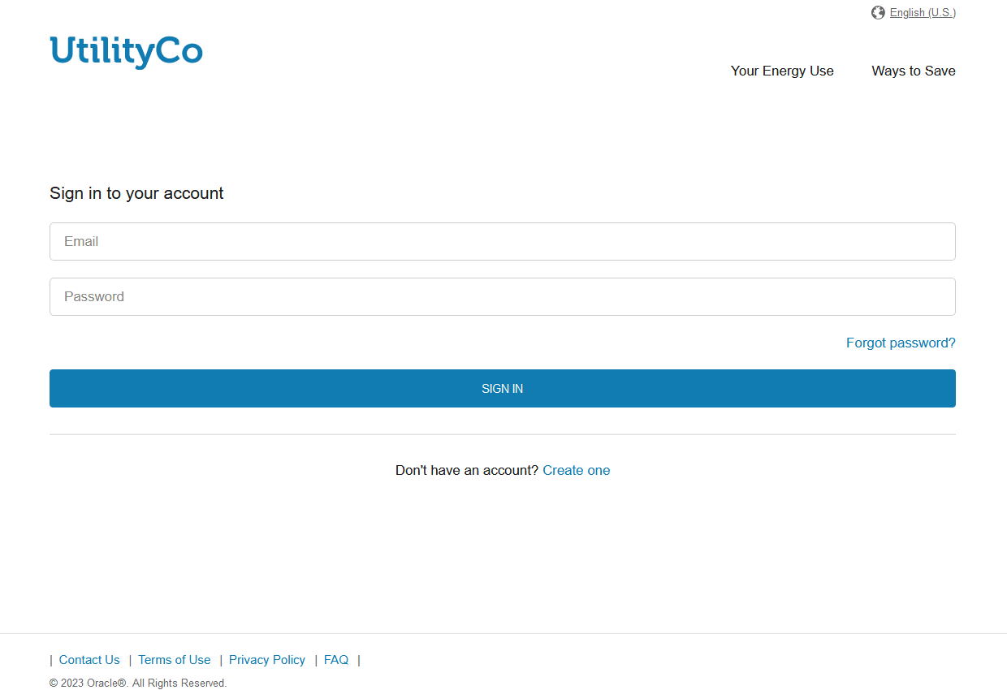The width and height of the screenshot is (1007, 690).
Task: Open the Contact Us page
Action: 89,660
